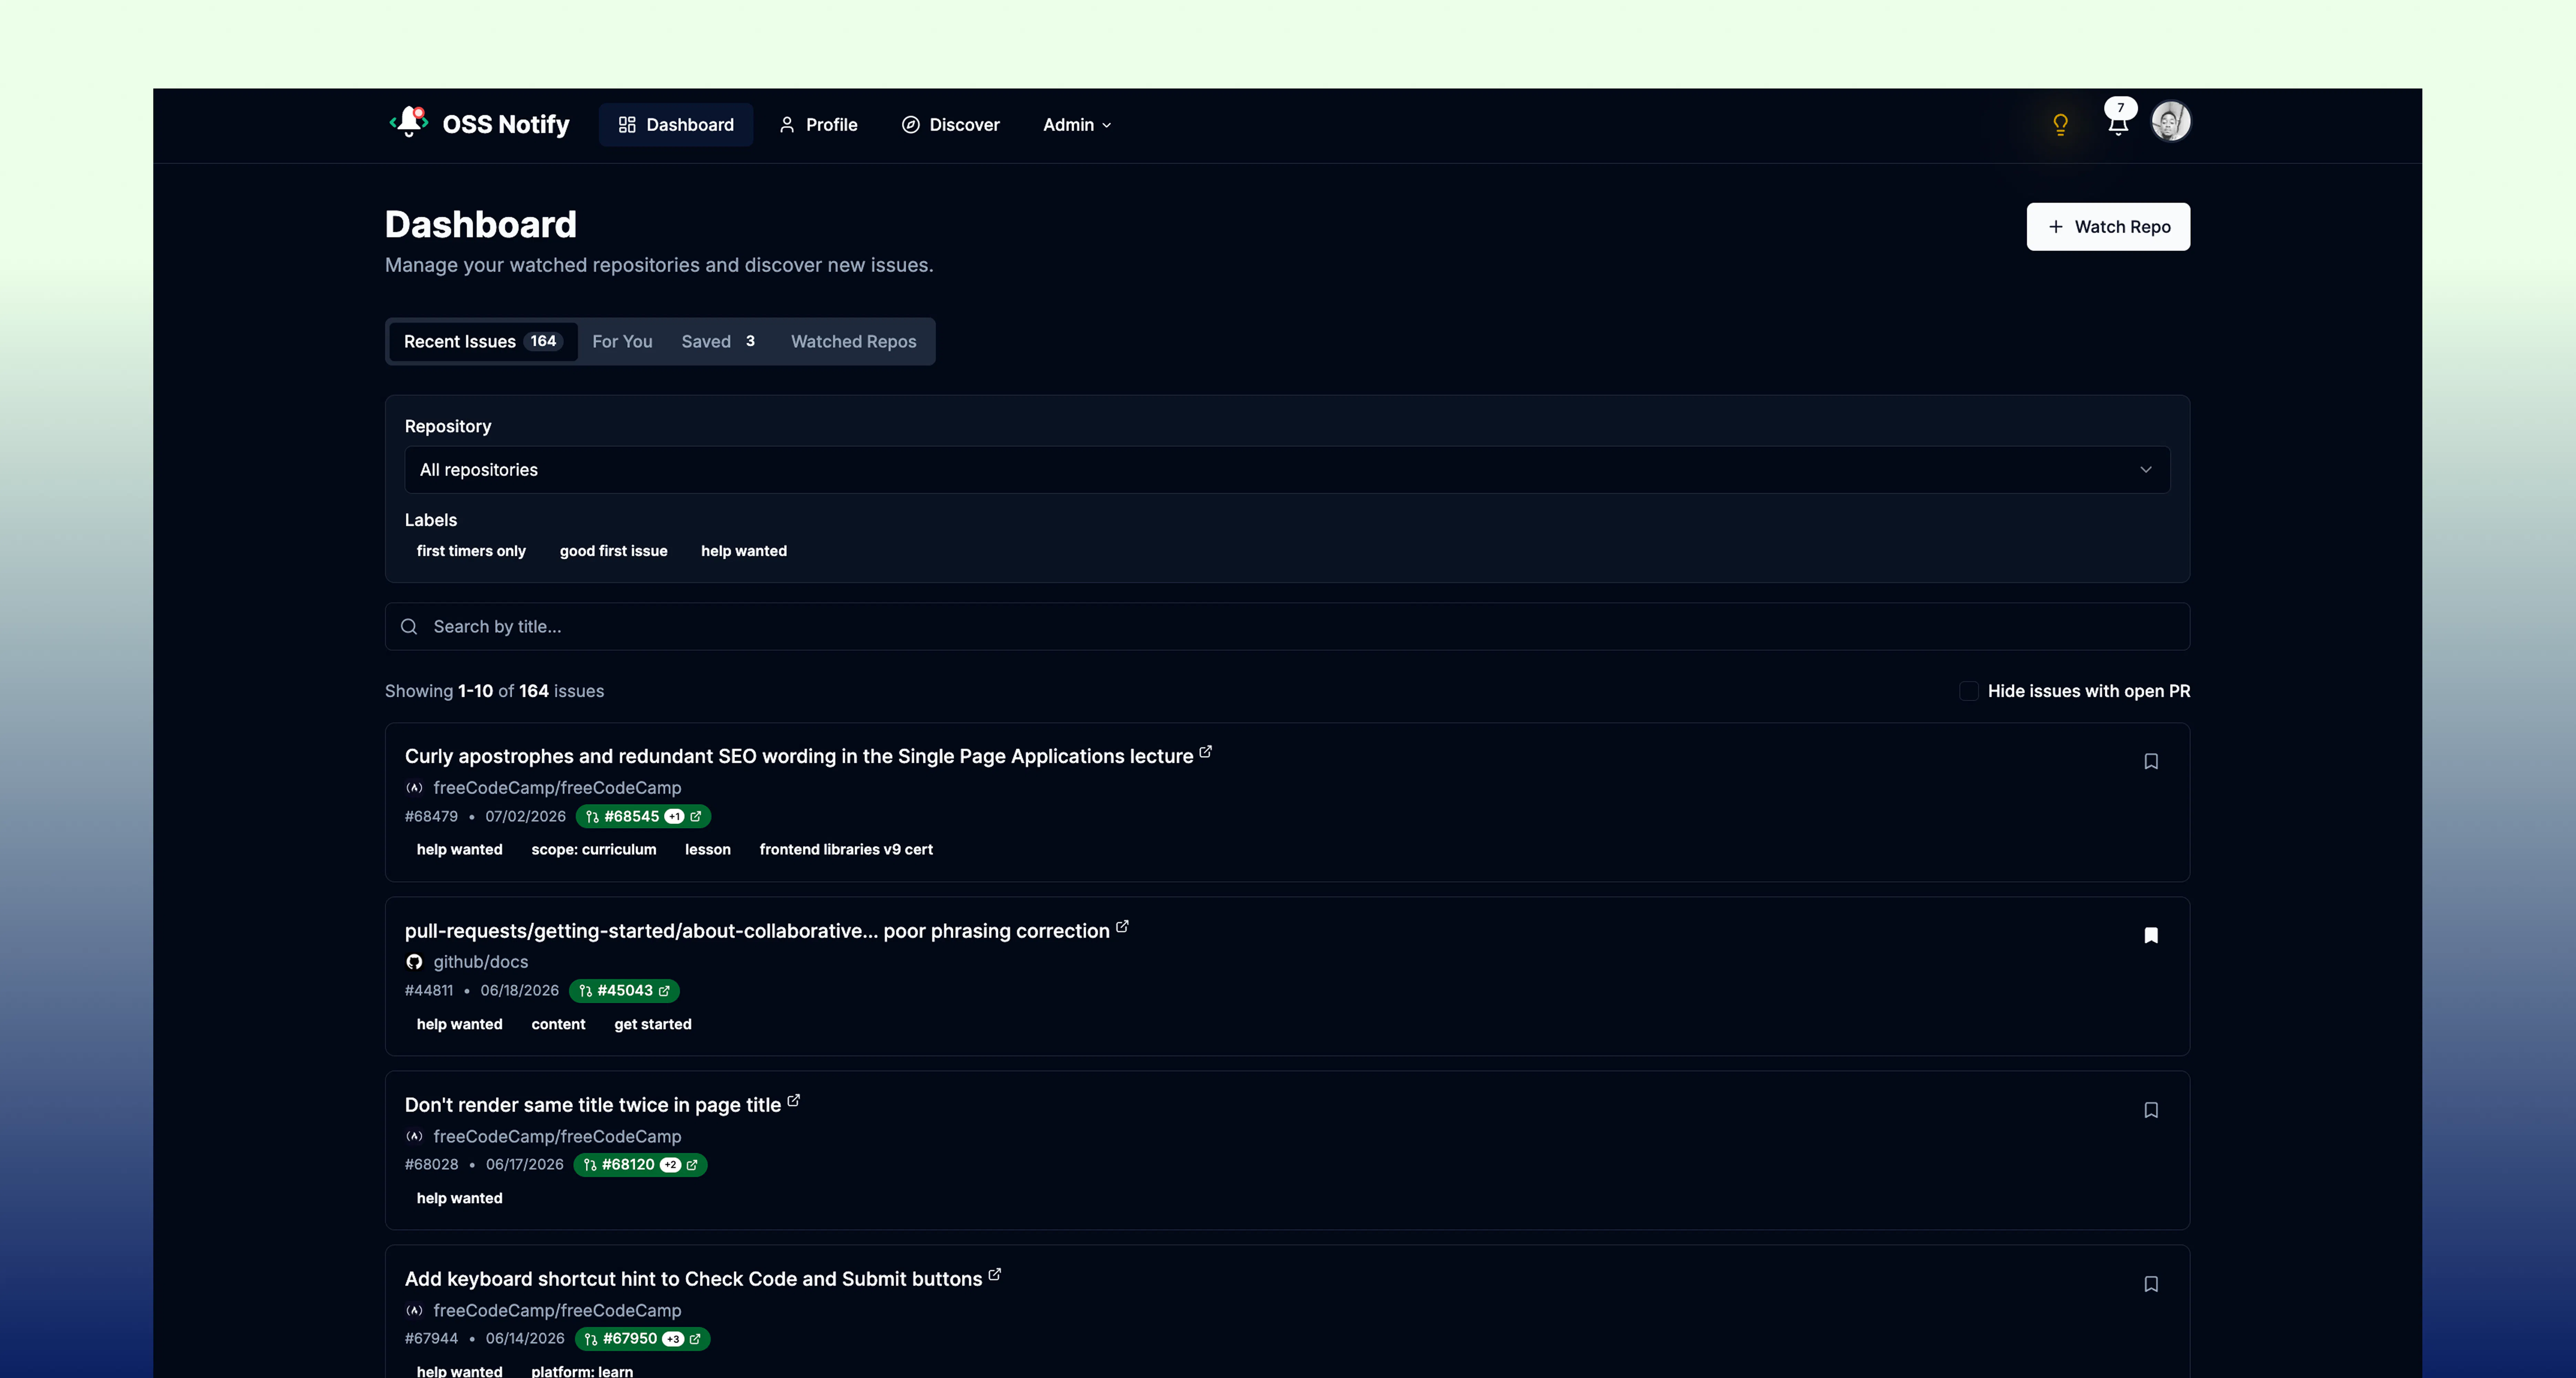Click the get started label
This screenshot has height=1378, width=2576.
click(653, 1024)
